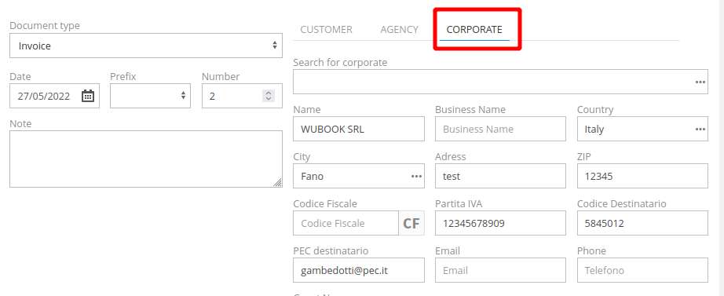Click the Codice Destinatario field
724x296 pixels.
(642, 223)
